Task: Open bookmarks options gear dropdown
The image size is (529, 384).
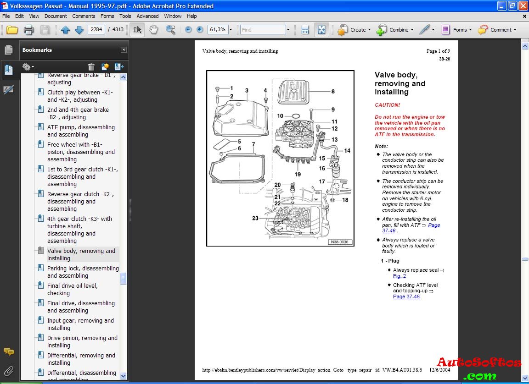Action: pos(28,67)
